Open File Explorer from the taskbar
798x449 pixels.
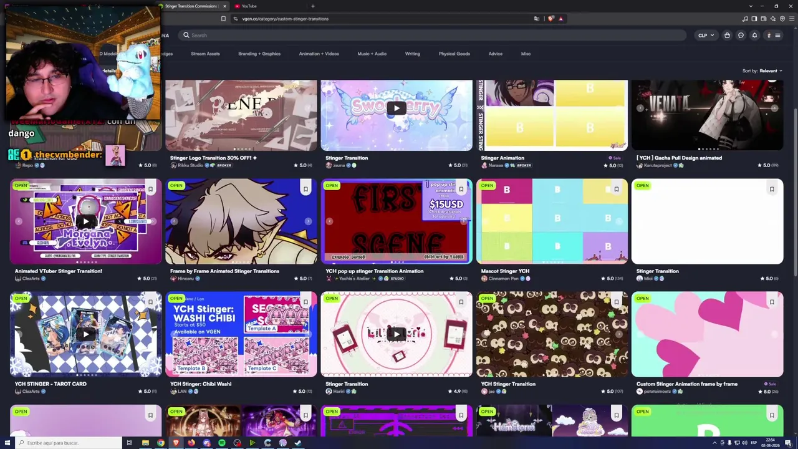145,443
